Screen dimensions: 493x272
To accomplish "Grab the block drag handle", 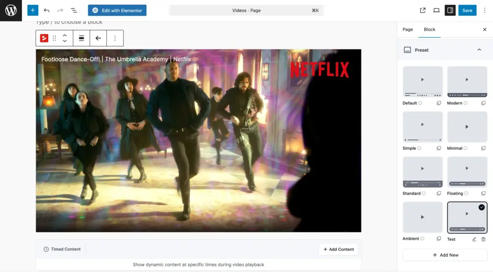I will click(54, 38).
